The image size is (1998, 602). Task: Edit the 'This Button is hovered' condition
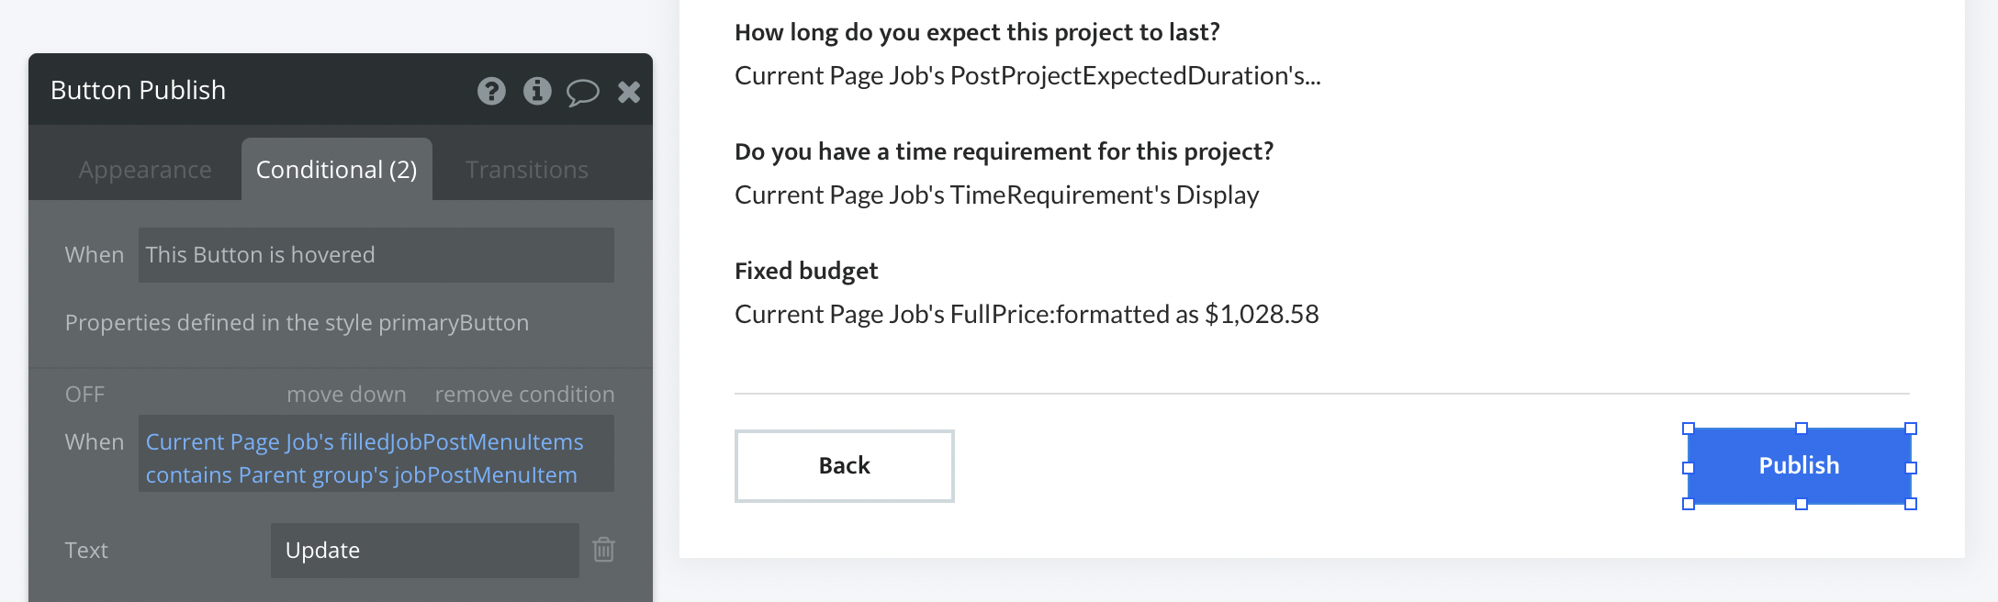coord(376,255)
